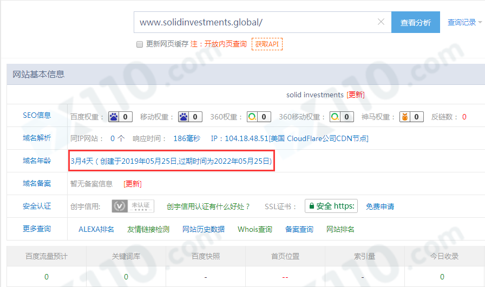Click the Shenma icon for 神马权重
The width and height of the screenshot is (485, 287).
click(x=404, y=117)
